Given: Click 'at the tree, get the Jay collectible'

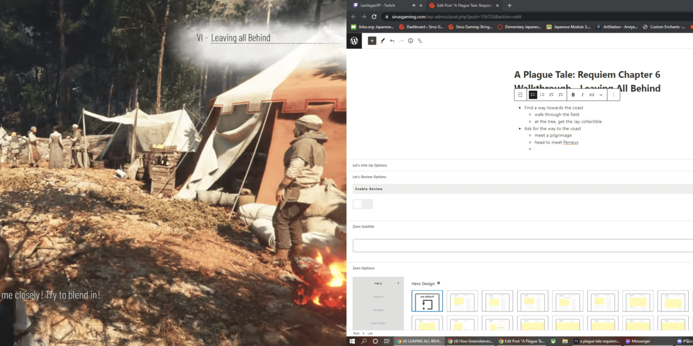Looking at the screenshot, I should pos(568,122).
